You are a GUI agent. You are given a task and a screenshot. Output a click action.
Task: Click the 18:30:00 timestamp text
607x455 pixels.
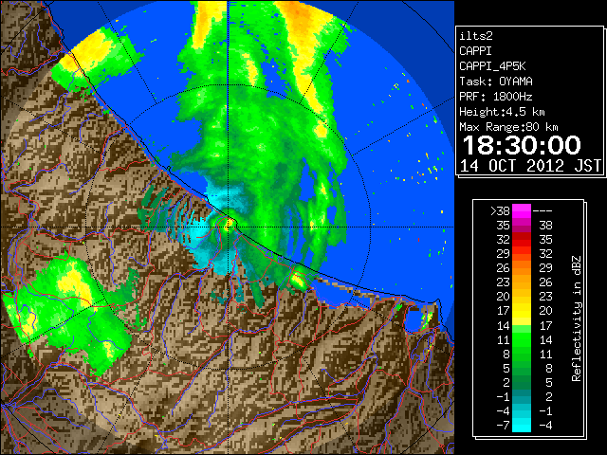coord(522,145)
